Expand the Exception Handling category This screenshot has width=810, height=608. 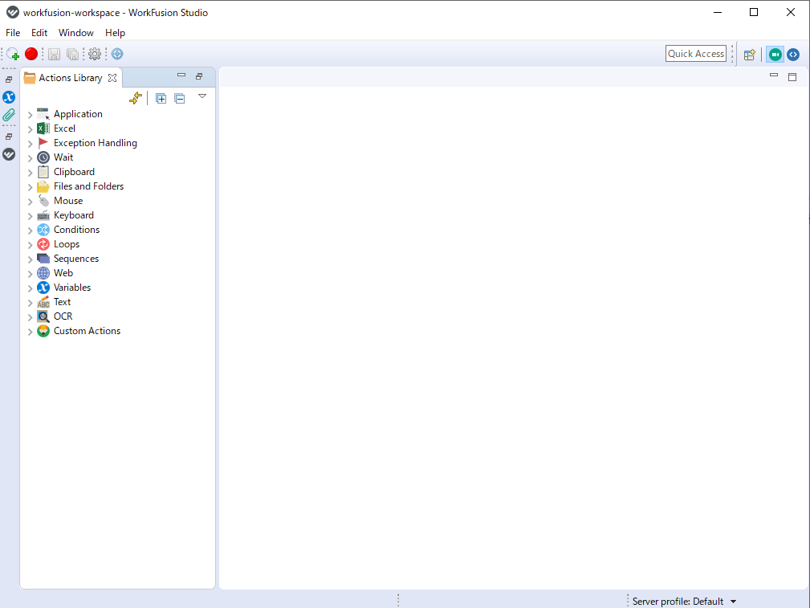pyautogui.click(x=30, y=144)
